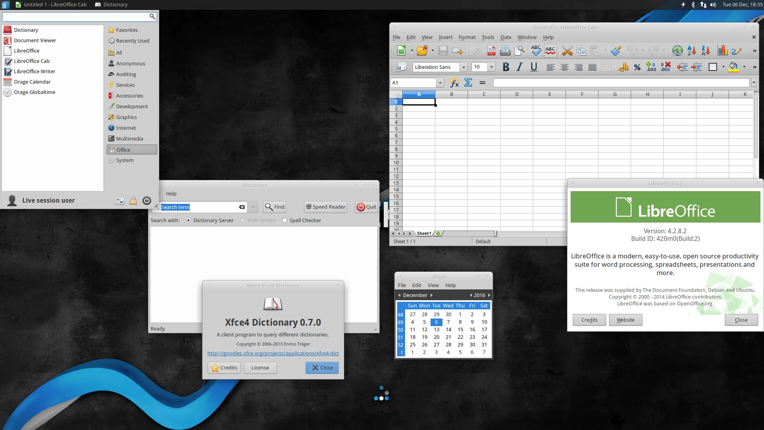The width and height of the screenshot is (764, 430).
Task: Close the About Xfce4 Dictionary dialog via Close
Action: click(x=322, y=368)
